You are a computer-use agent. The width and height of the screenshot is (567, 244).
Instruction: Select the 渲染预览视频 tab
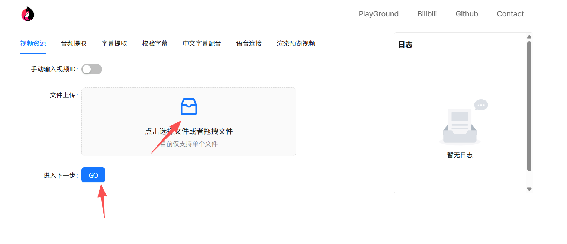(x=296, y=43)
